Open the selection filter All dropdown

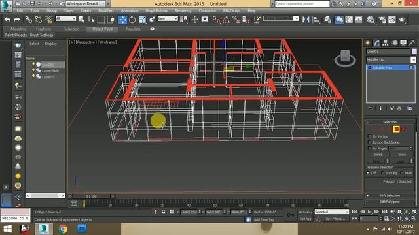pyautogui.click(x=65, y=18)
